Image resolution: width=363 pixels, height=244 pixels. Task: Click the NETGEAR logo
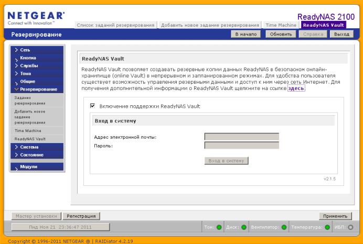click(36, 18)
